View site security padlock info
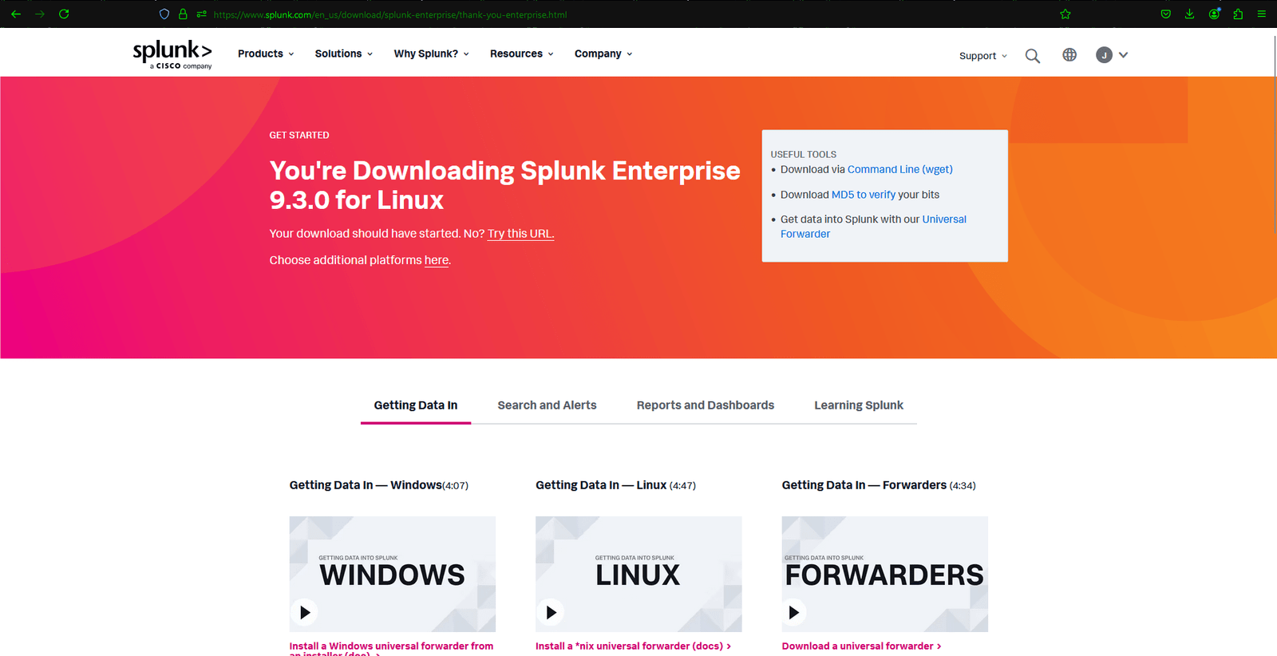Image resolution: width=1277 pixels, height=656 pixels. pyautogui.click(x=183, y=14)
